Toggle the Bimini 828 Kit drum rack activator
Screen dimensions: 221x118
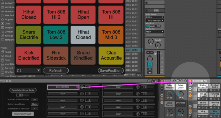tap(190, 81)
